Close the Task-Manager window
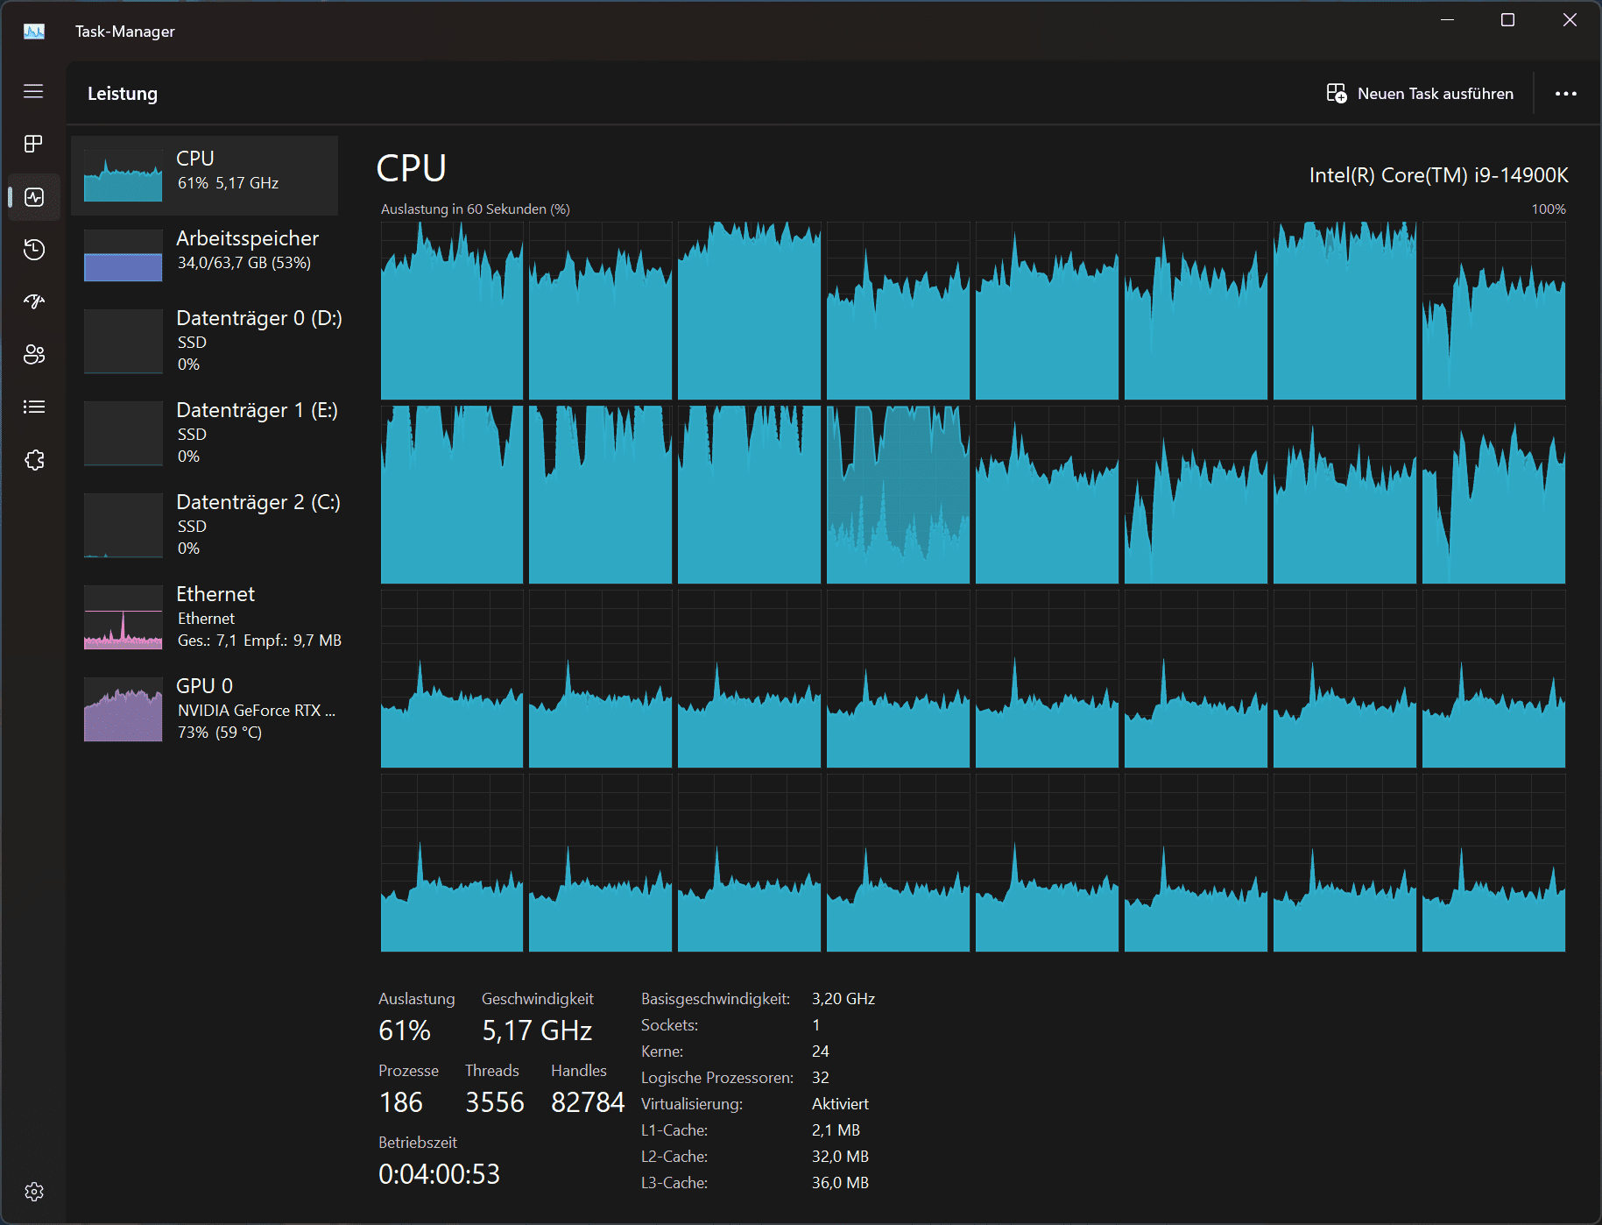1602x1225 pixels. click(1570, 20)
